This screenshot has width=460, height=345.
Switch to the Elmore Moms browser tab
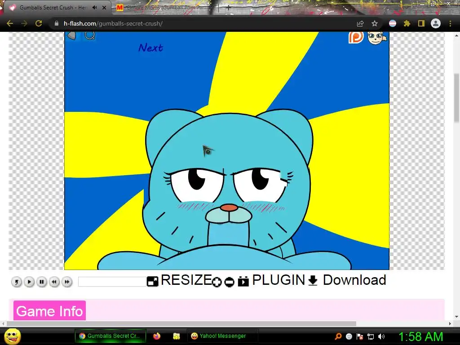166,8
